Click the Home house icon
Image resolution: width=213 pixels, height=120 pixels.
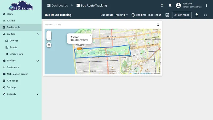[4, 14]
